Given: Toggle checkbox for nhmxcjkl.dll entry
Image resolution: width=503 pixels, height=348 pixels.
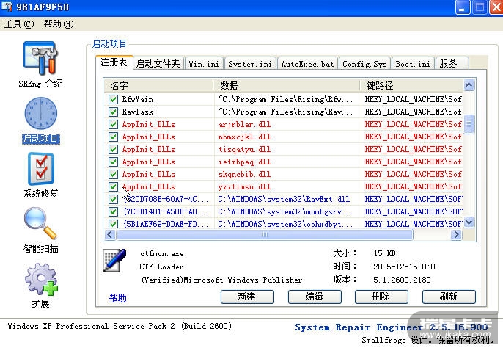Looking at the screenshot, I should [113, 137].
